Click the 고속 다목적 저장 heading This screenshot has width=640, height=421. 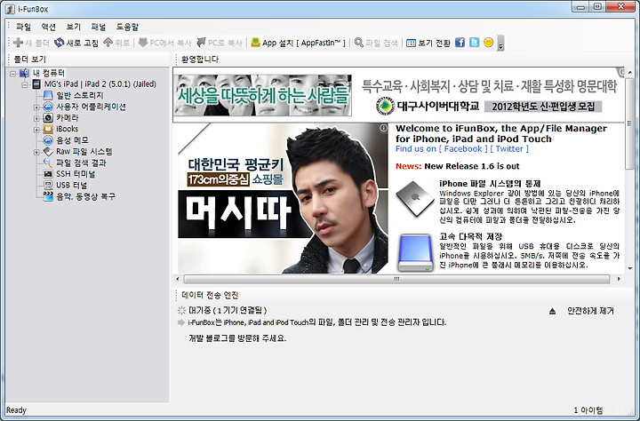470,236
